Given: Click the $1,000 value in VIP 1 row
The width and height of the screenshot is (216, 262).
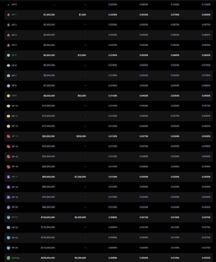Looking at the screenshot, I should click(x=82, y=15).
